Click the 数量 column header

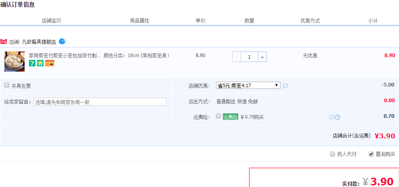point(249,21)
